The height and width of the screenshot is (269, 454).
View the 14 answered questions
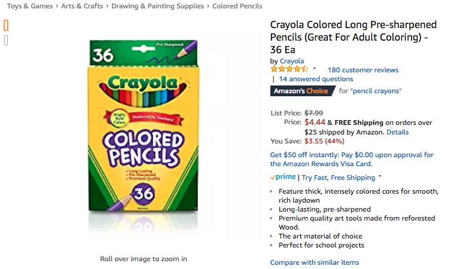coord(316,79)
